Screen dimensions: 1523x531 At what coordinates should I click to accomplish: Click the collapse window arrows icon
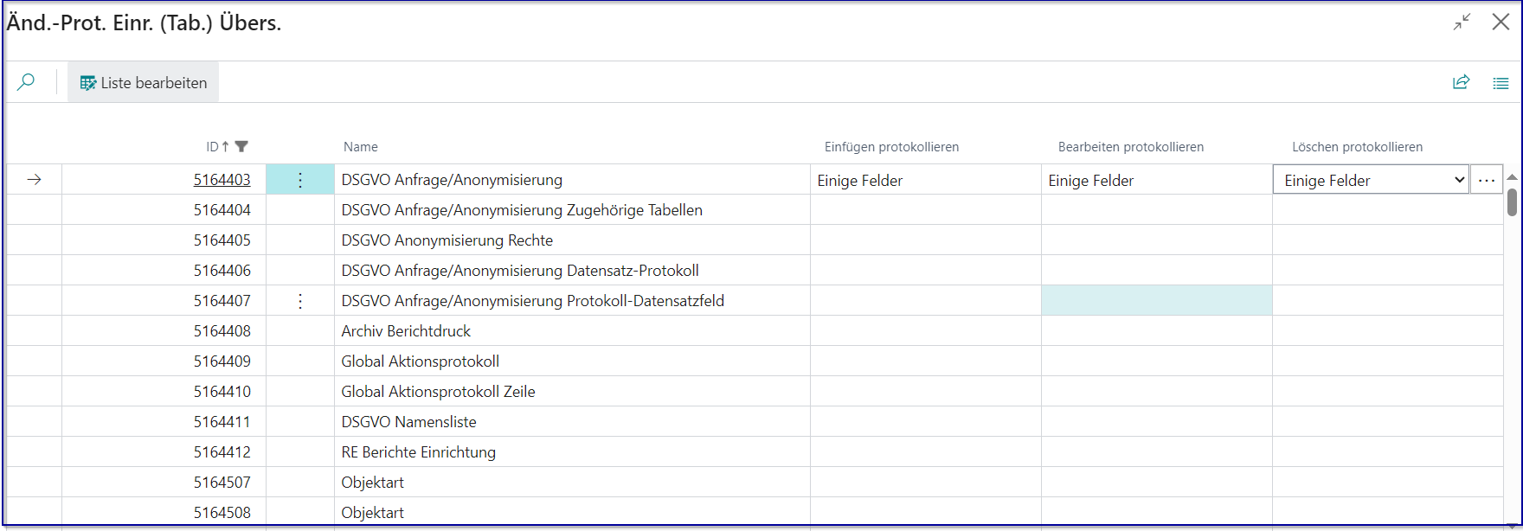tap(1462, 22)
